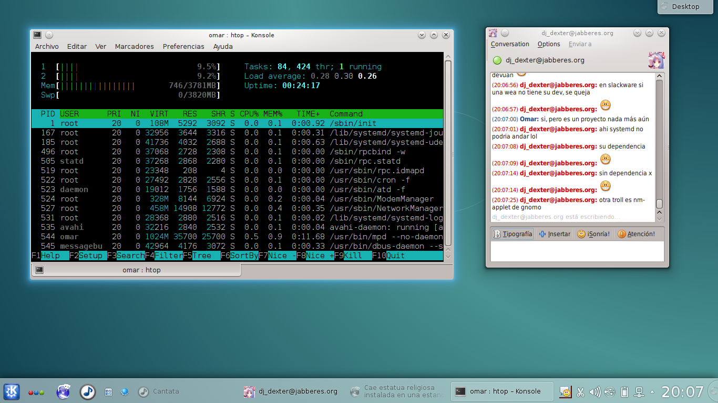Select the 'omar : htop' Konsole tab
The height and width of the screenshot is (403, 718).
tap(136, 270)
